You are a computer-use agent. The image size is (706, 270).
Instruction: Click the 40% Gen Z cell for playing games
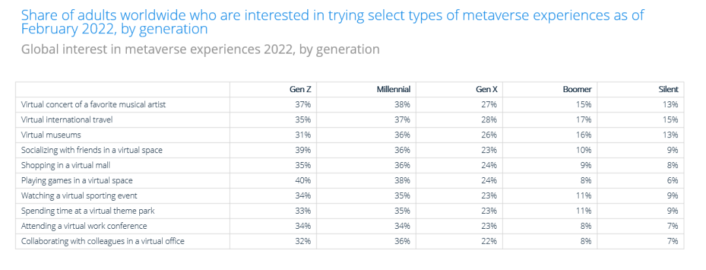pos(302,180)
